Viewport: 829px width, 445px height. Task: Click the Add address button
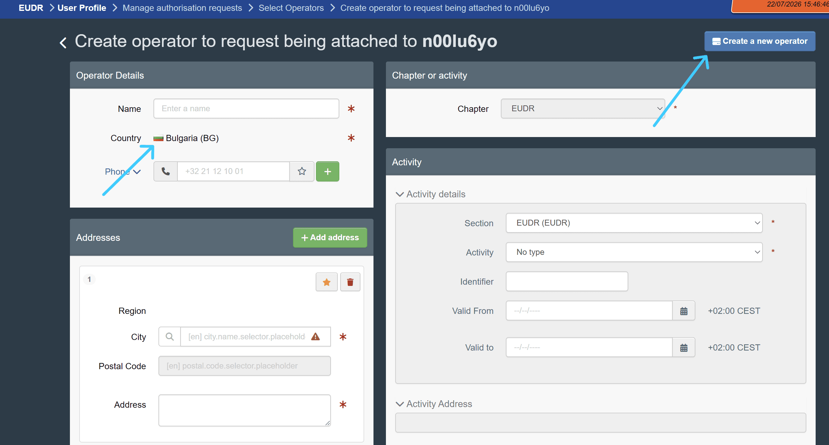(330, 237)
